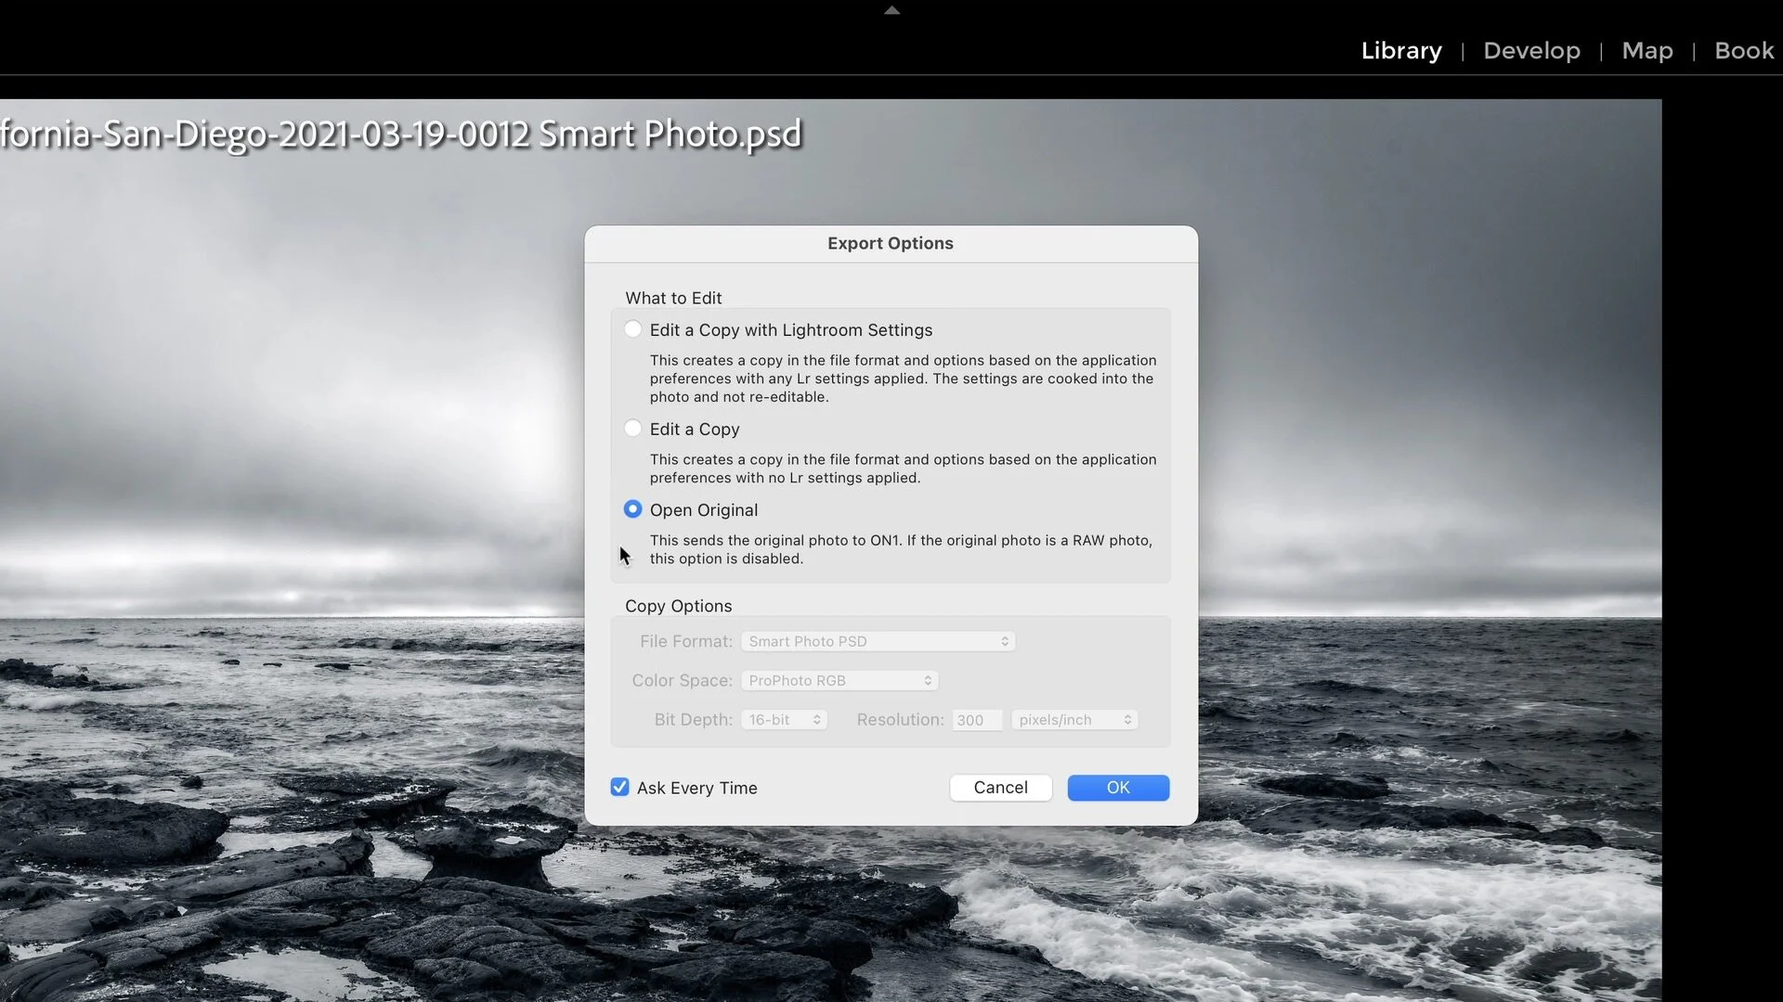Click the Export Options dialog title bar
Image resolution: width=1783 pixels, height=1002 pixels.
(890, 243)
